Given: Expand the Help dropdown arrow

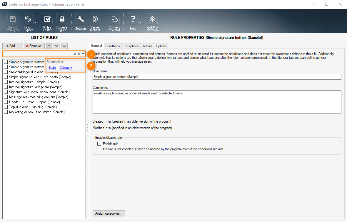Looking at the screenshot, I should pos(141,22).
